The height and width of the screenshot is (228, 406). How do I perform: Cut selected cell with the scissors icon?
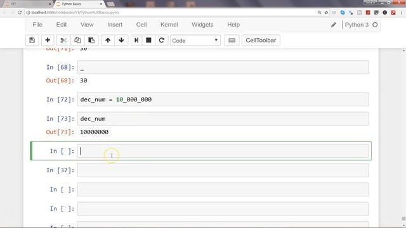click(x=63, y=41)
